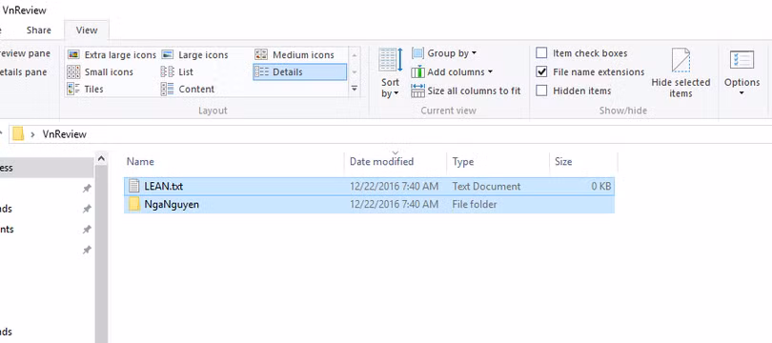Viewport: 772px width, 343px height.
Task: Switch to the View ribbon tab
Action: [87, 30]
